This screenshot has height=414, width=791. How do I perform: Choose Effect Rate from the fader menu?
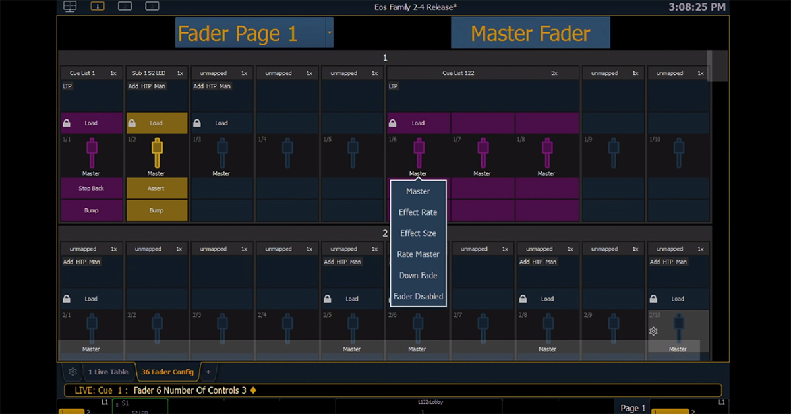tap(418, 212)
